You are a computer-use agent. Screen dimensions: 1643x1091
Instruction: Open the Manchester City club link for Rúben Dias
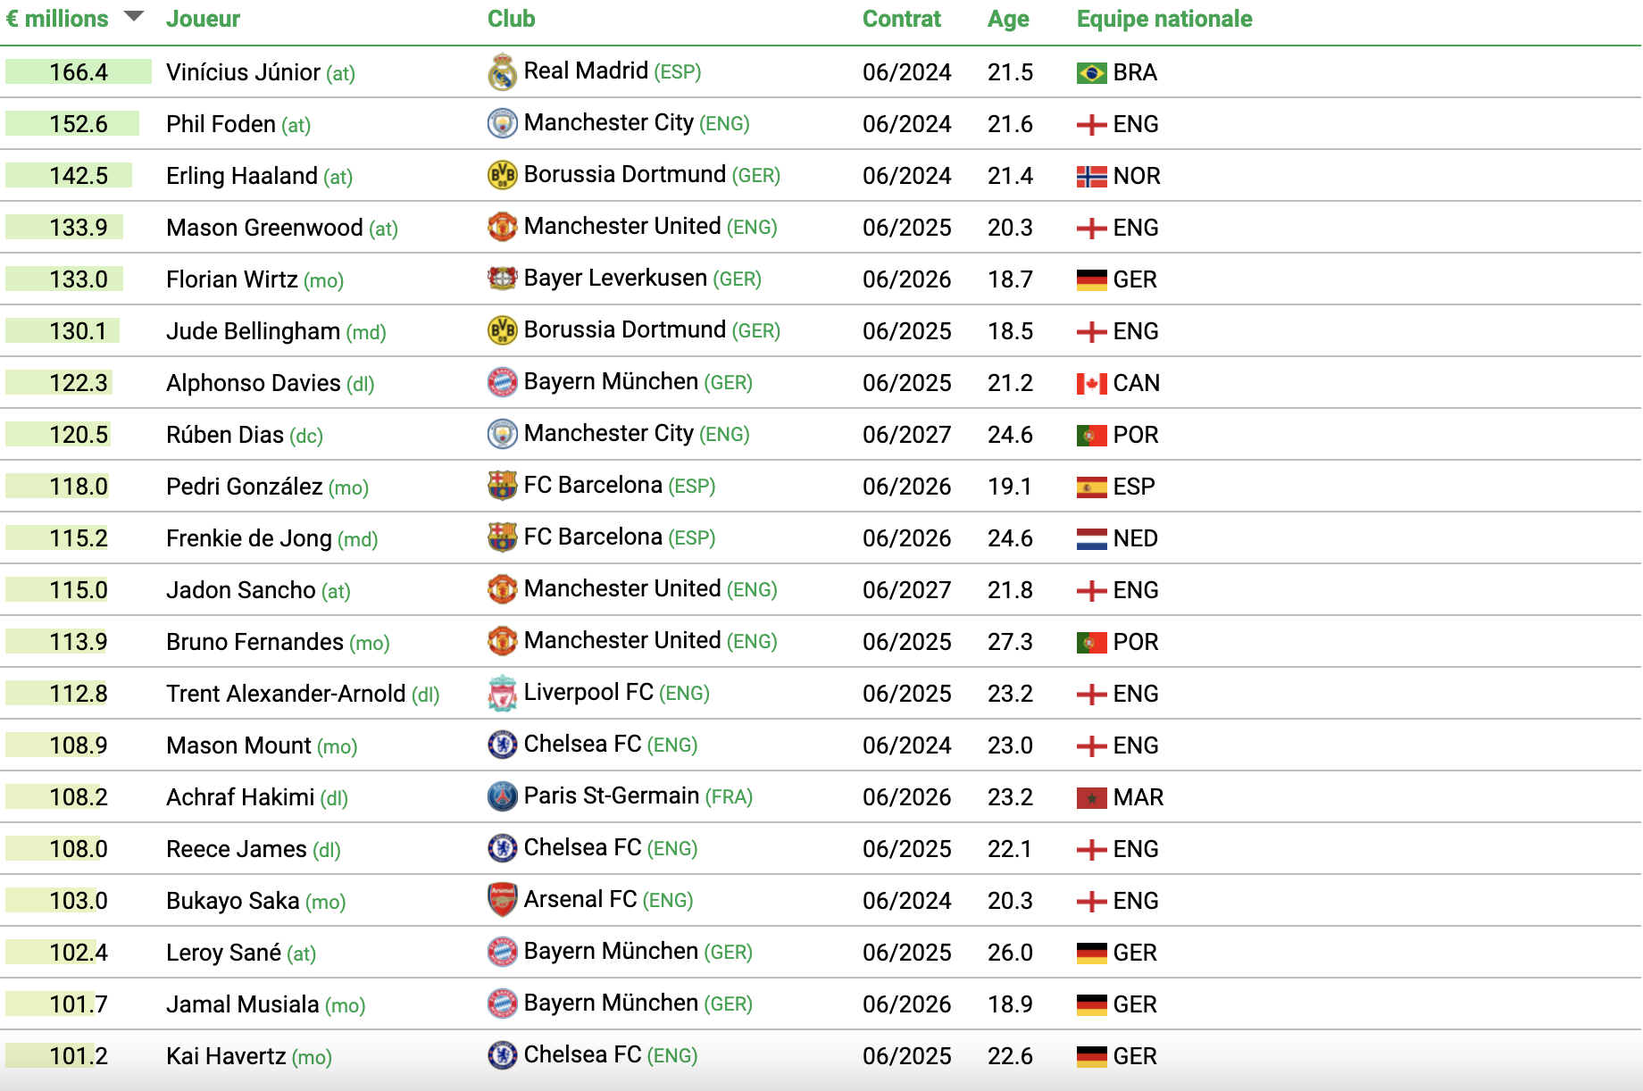(608, 434)
